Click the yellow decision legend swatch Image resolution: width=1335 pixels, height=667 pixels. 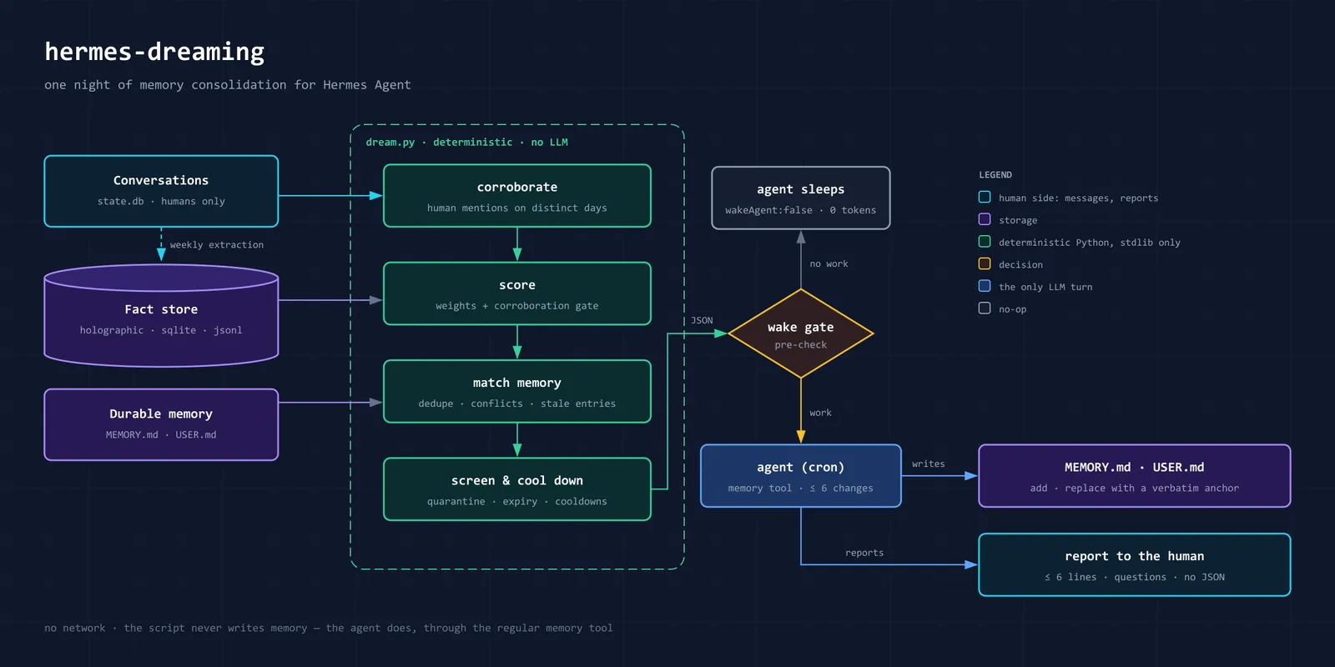pyautogui.click(x=985, y=263)
